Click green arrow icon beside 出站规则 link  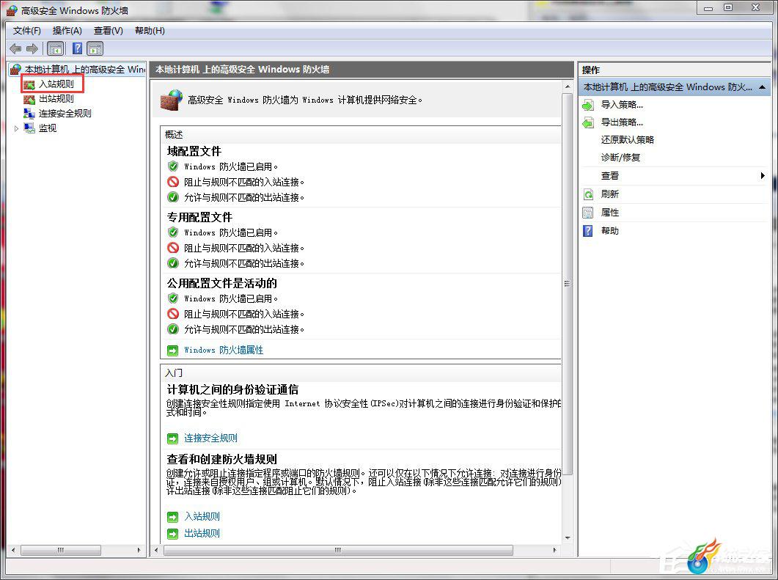coord(172,534)
